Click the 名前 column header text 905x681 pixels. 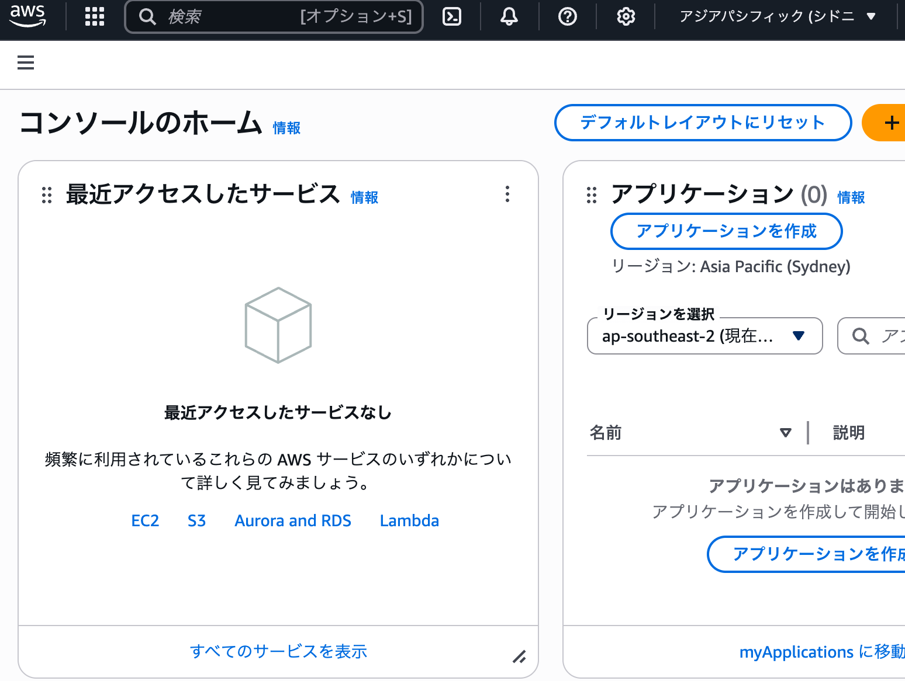(x=606, y=433)
